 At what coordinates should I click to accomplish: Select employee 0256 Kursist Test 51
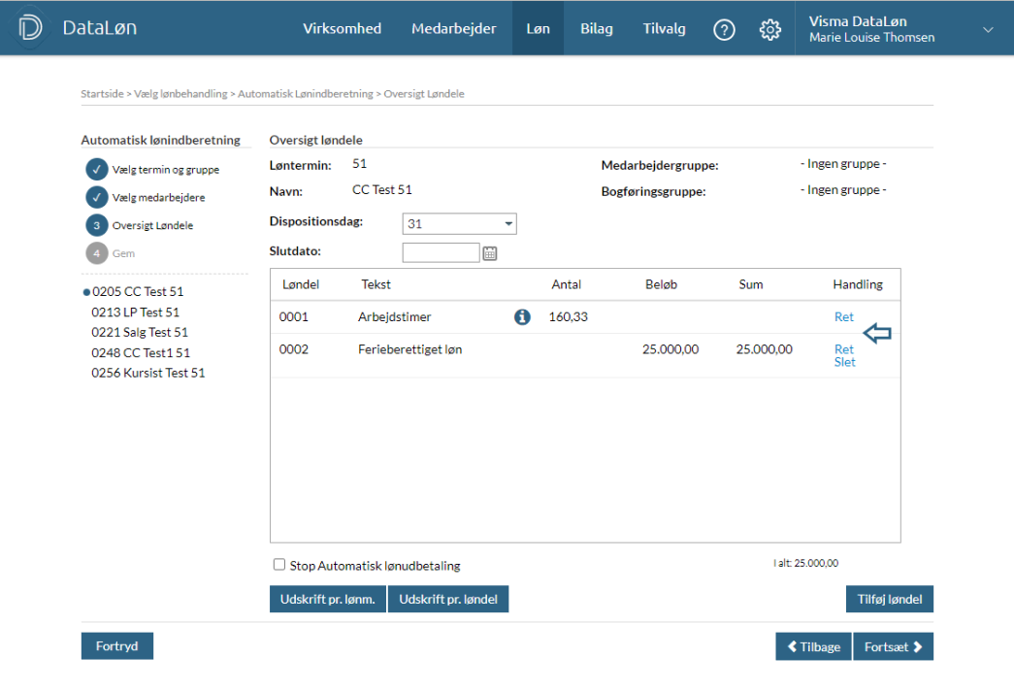pyautogui.click(x=148, y=373)
